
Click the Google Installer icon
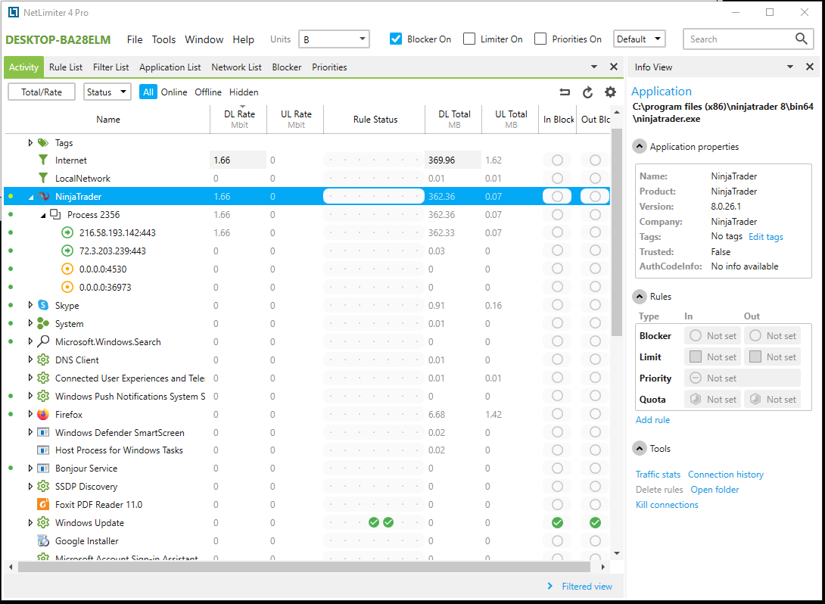(x=43, y=540)
